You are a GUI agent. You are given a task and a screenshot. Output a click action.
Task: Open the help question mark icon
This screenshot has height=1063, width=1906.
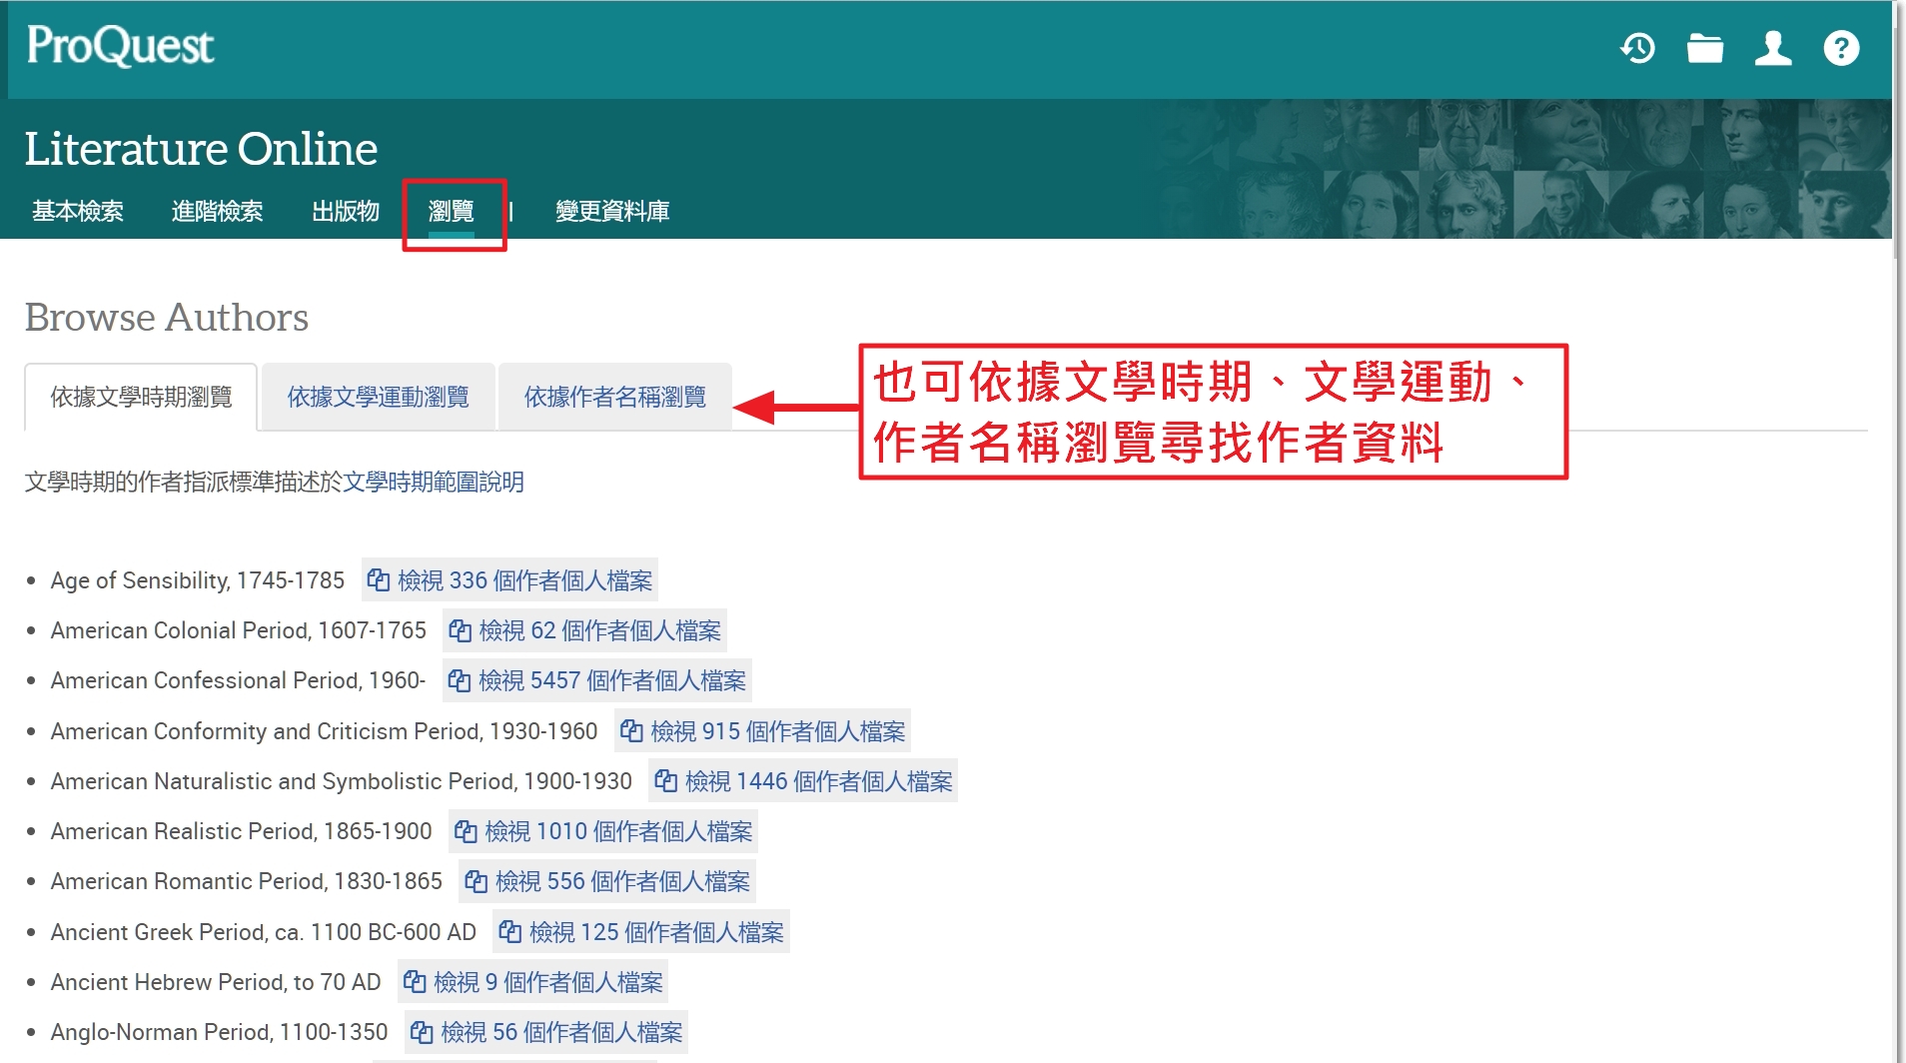[x=1841, y=48]
